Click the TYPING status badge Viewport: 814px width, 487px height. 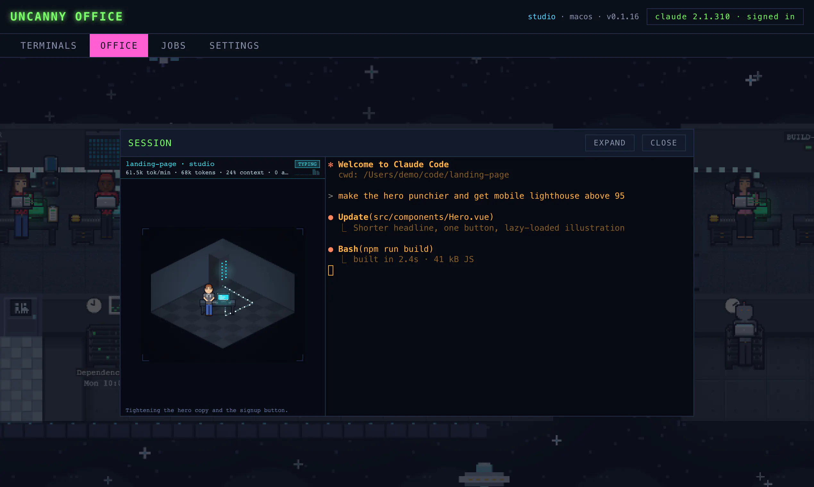307,164
